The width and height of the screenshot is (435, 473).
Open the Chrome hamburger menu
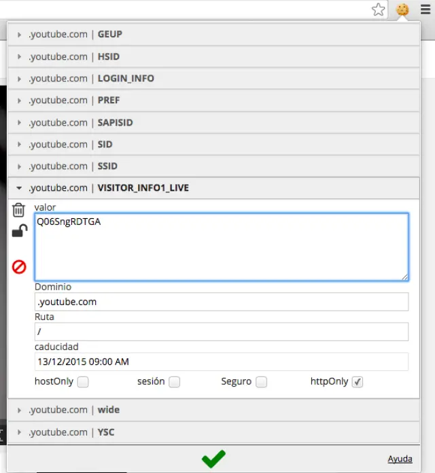[425, 10]
